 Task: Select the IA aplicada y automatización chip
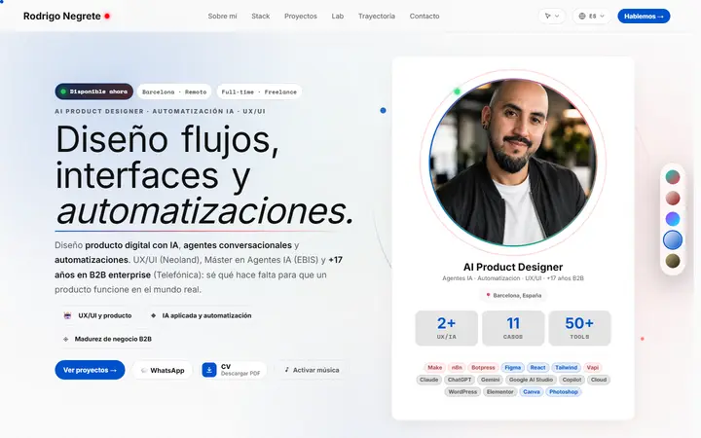pos(201,315)
